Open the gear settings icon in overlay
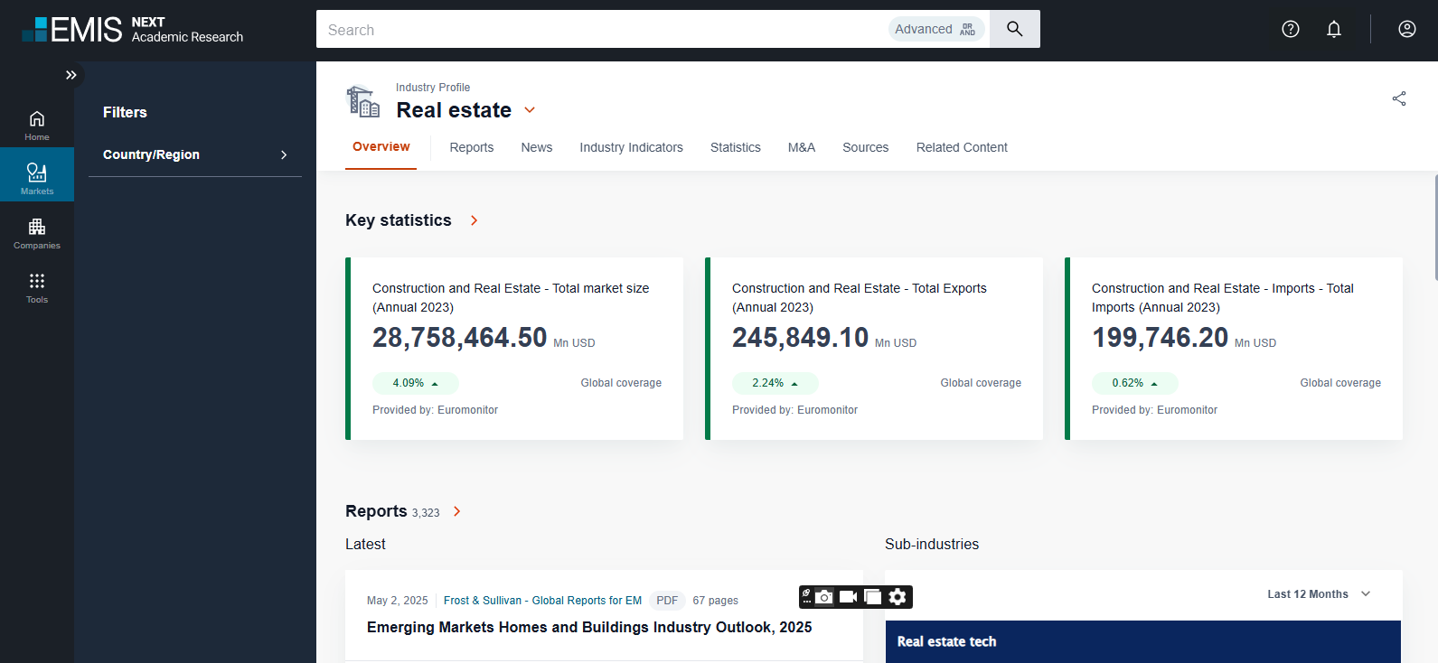The height and width of the screenshot is (663, 1438). (898, 597)
